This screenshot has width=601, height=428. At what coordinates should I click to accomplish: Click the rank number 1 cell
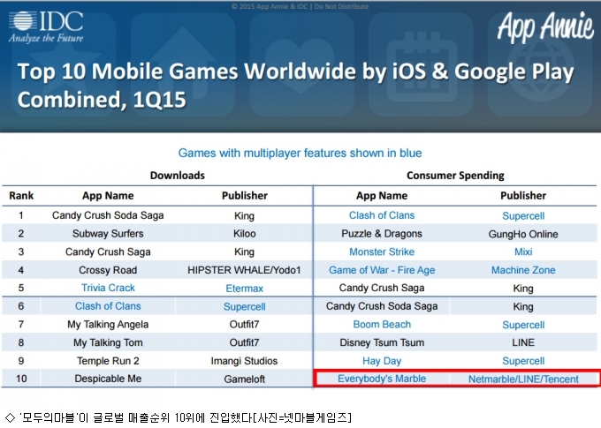coord(21,215)
